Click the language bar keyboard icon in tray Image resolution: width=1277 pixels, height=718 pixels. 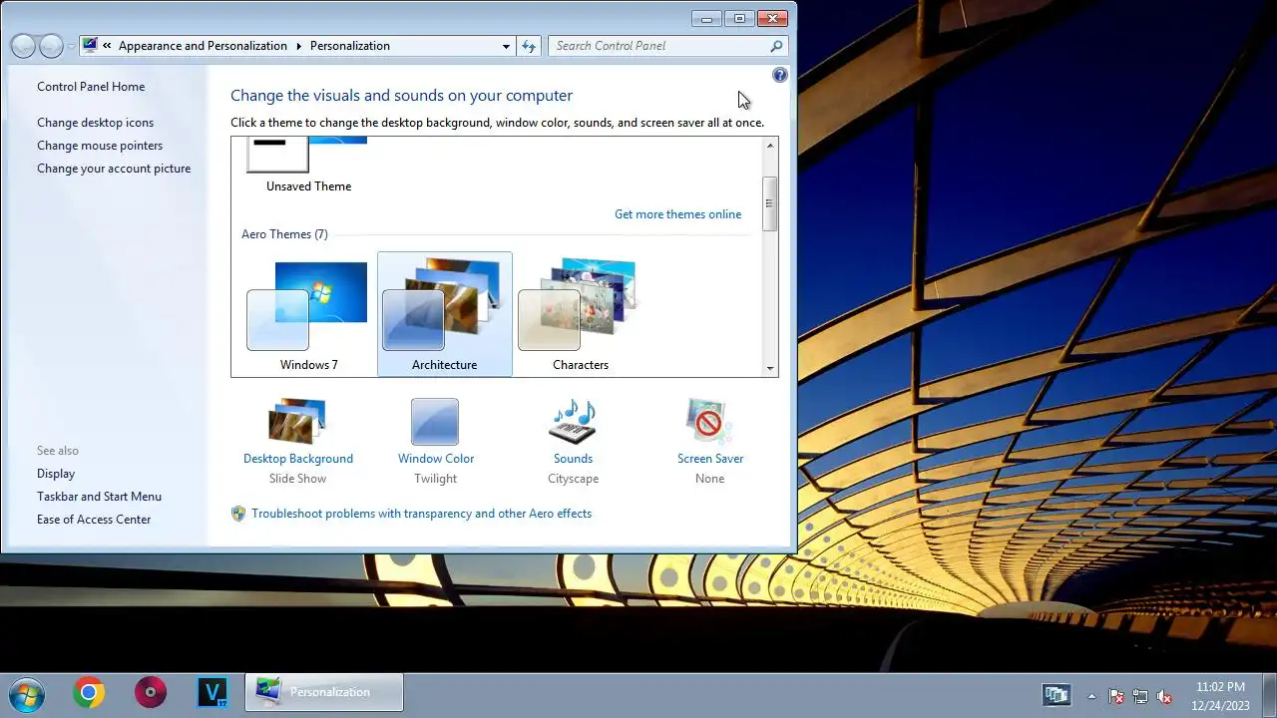pos(1057,694)
